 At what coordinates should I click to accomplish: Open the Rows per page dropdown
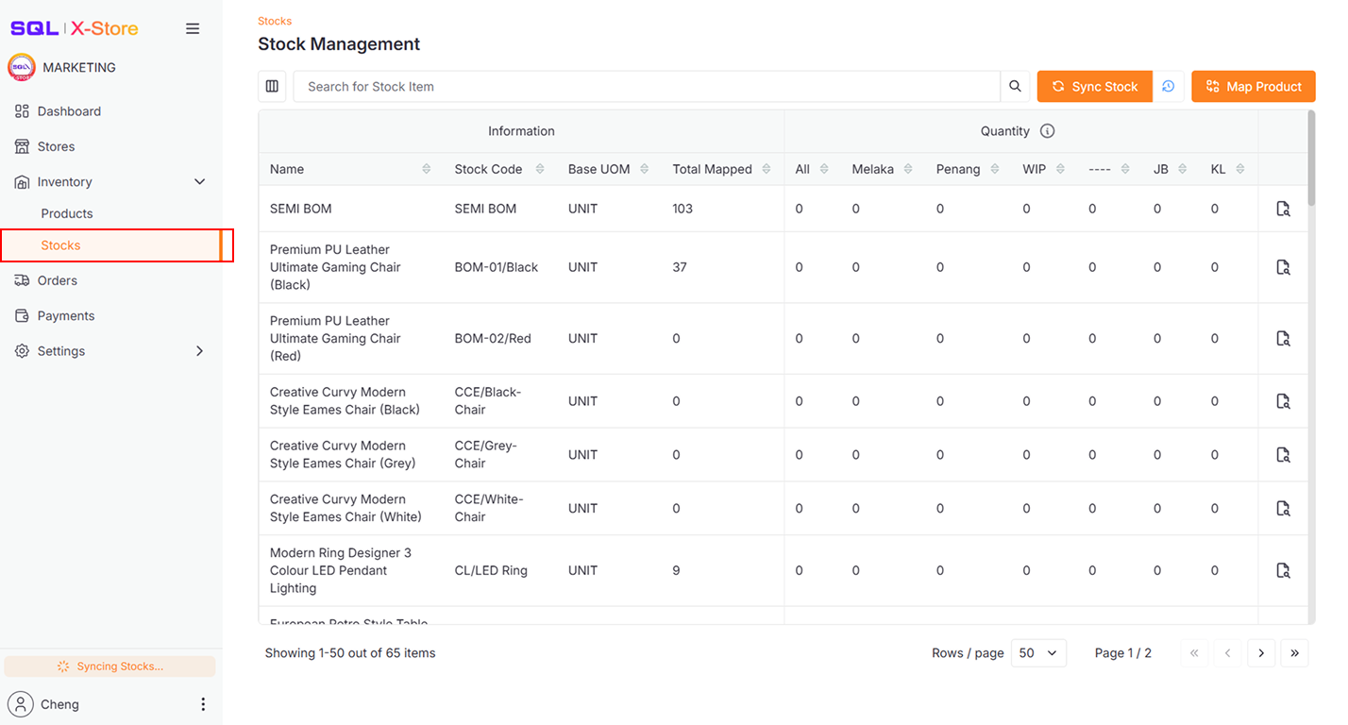tap(1038, 652)
